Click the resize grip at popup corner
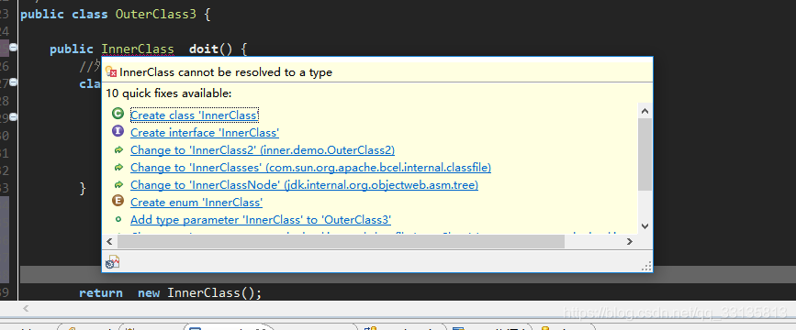Viewport: 796px width, 330px height. click(x=646, y=266)
